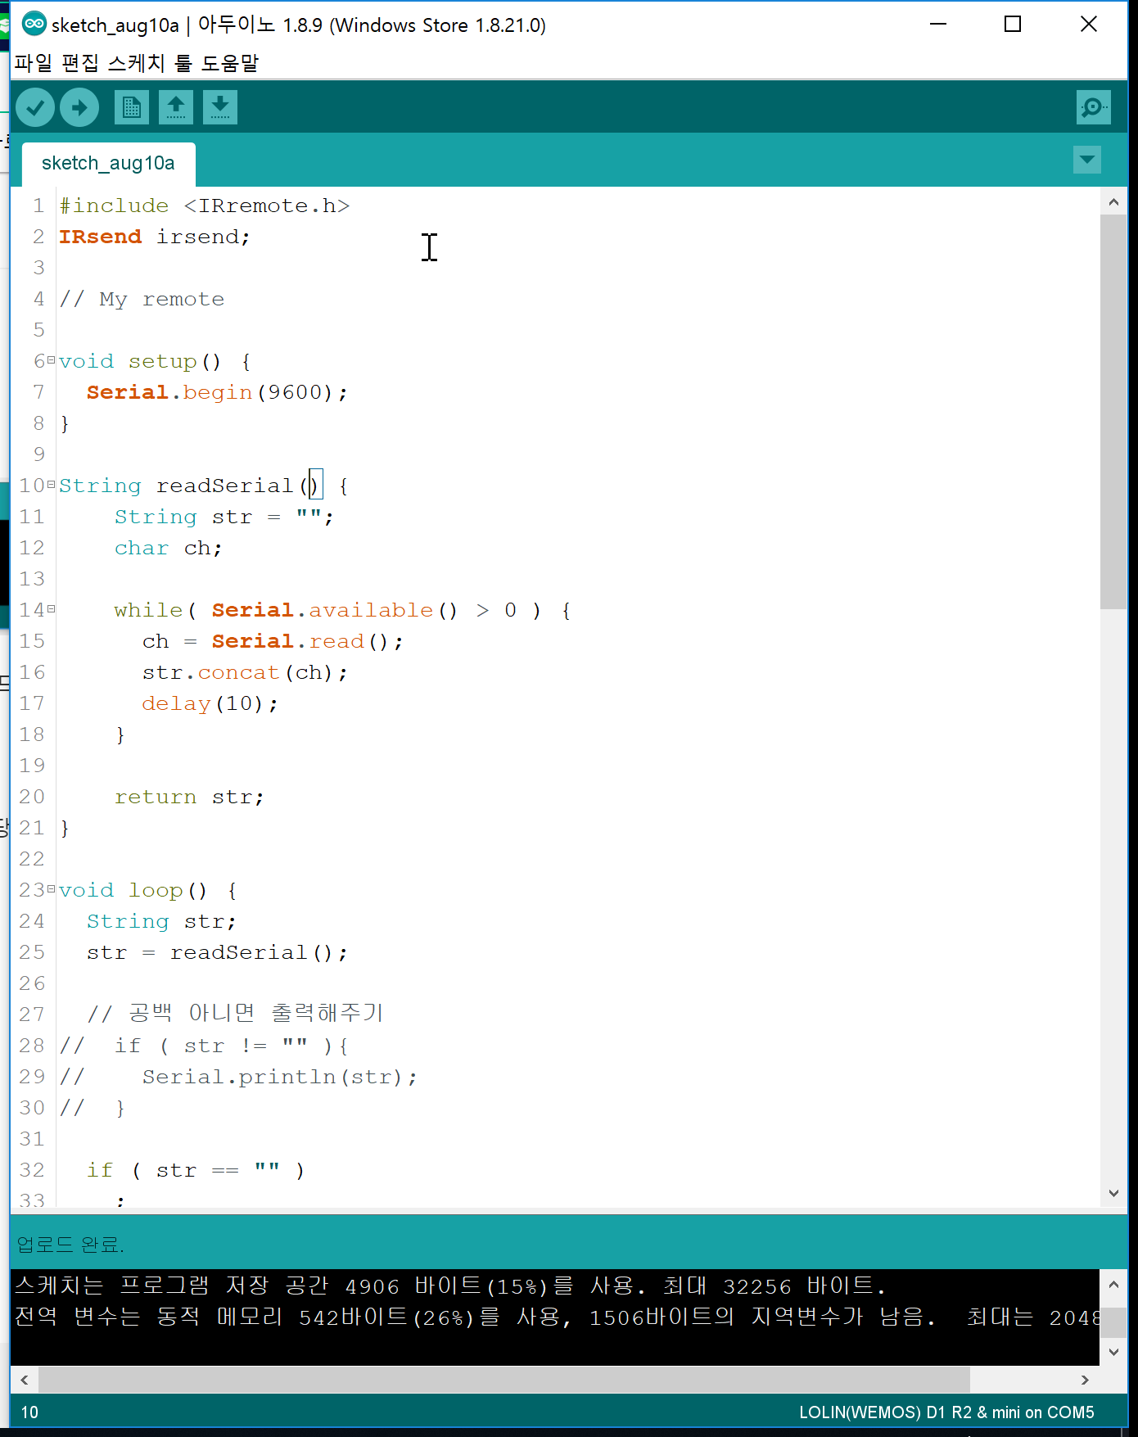Click line number 10 in the status bar
Image resolution: width=1138 pixels, height=1437 pixels.
29,1412
